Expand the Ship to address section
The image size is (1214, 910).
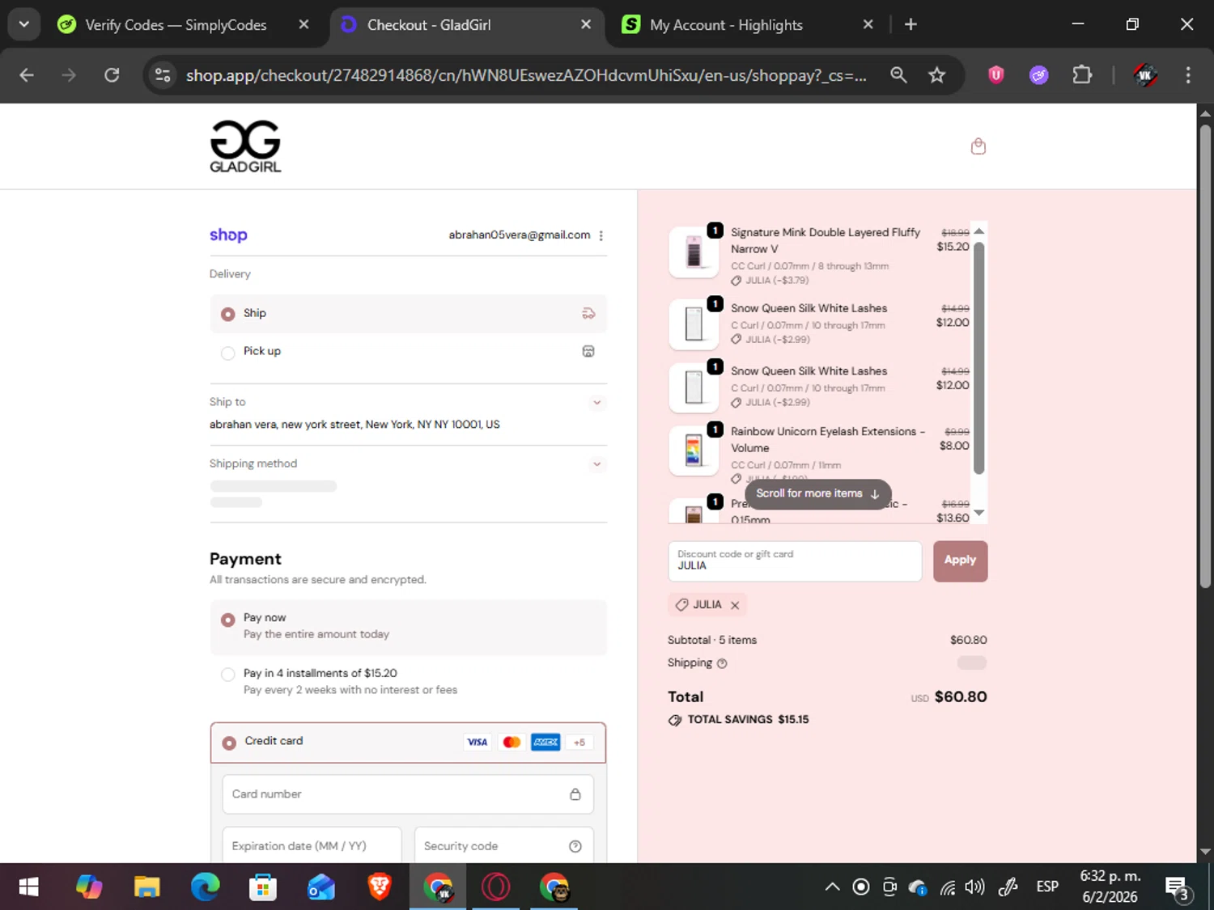(x=596, y=402)
